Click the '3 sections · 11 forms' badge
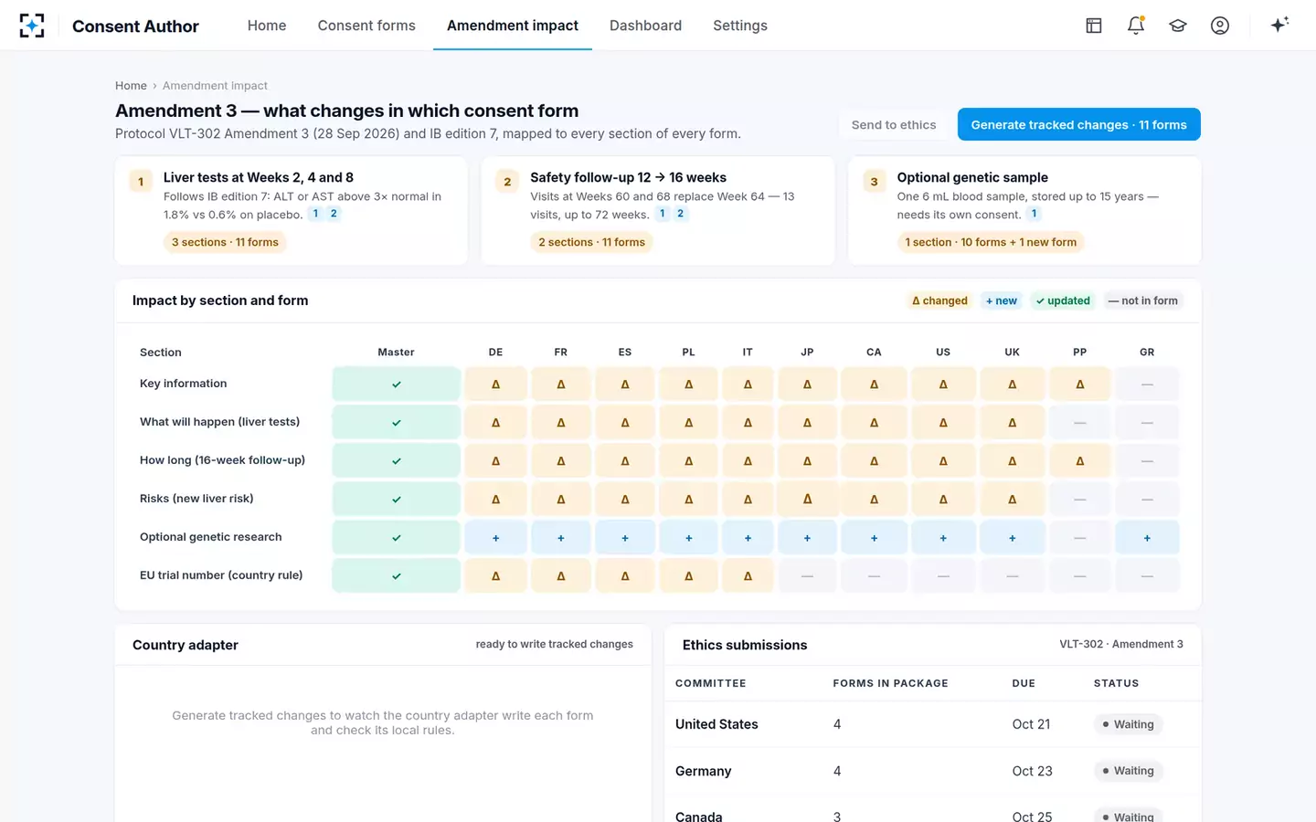This screenshot has width=1316, height=822. coord(225,242)
